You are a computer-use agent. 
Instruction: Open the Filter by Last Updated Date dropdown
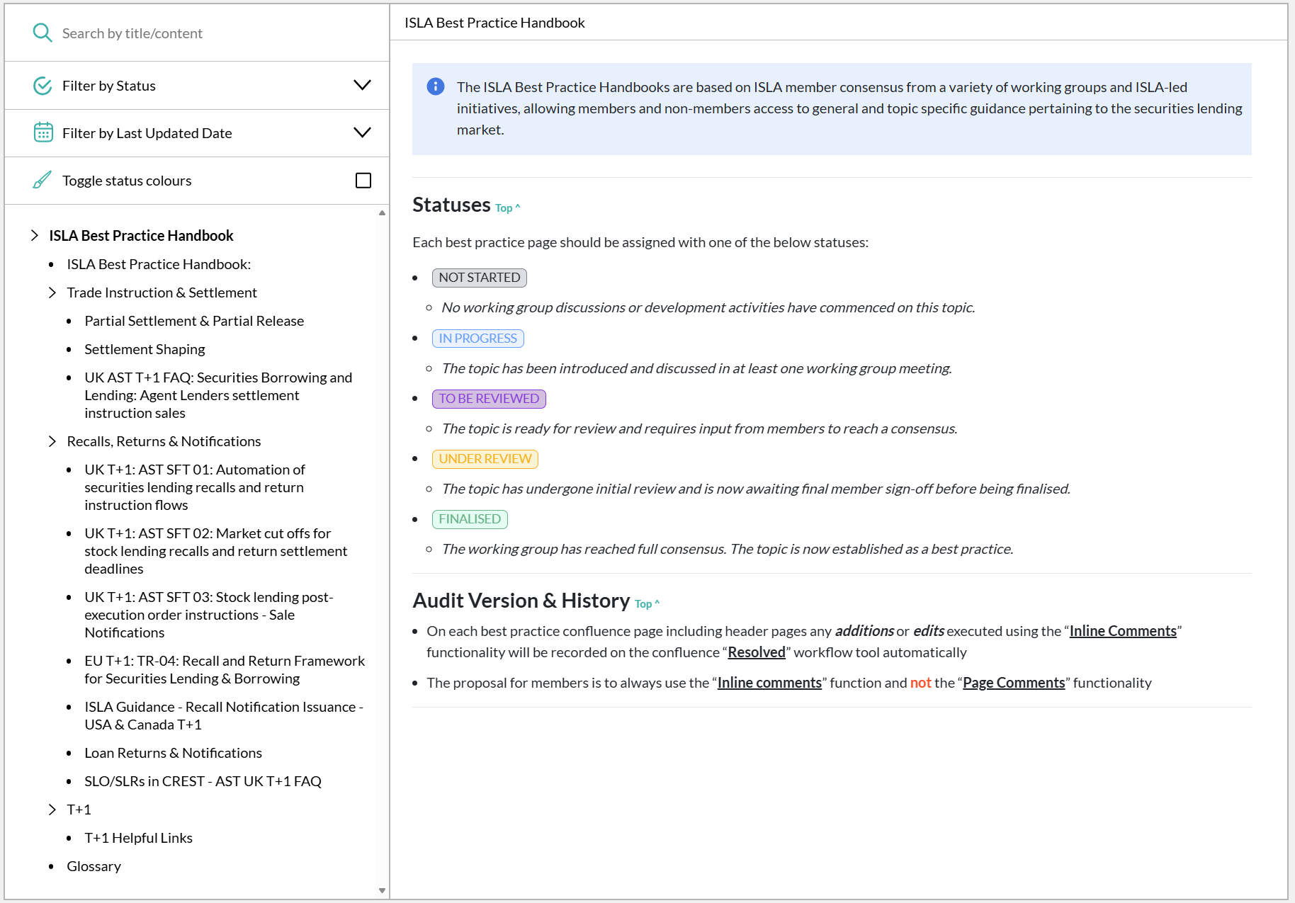361,133
